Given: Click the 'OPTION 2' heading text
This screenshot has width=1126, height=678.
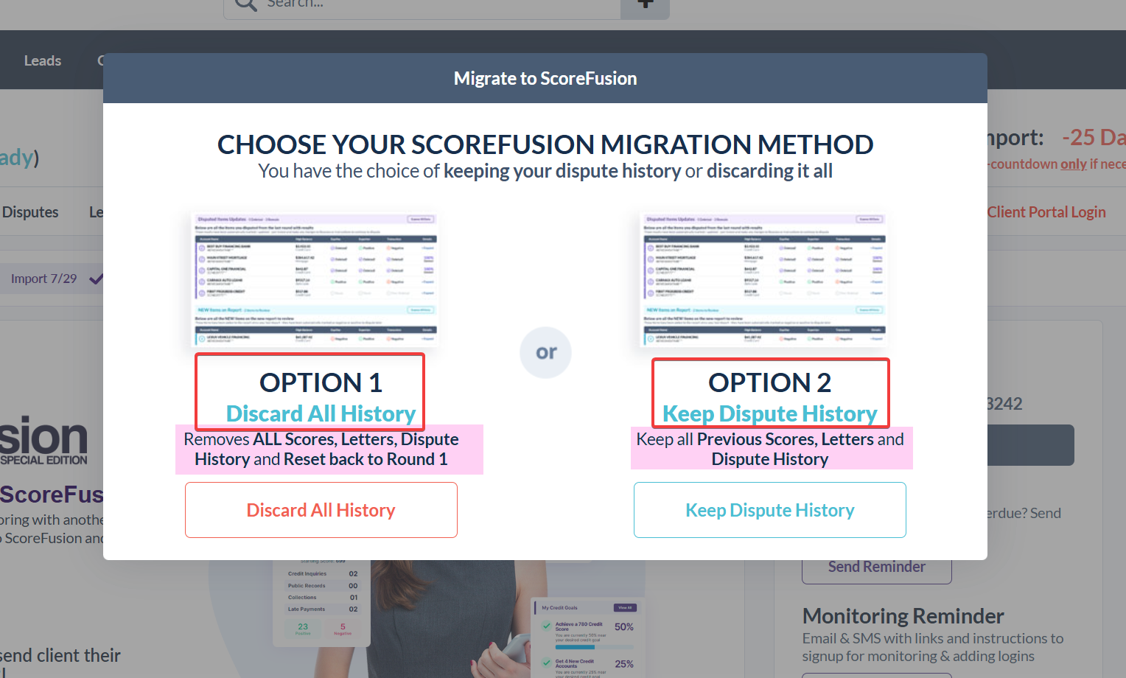Looking at the screenshot, I should (x=769, y=382).
